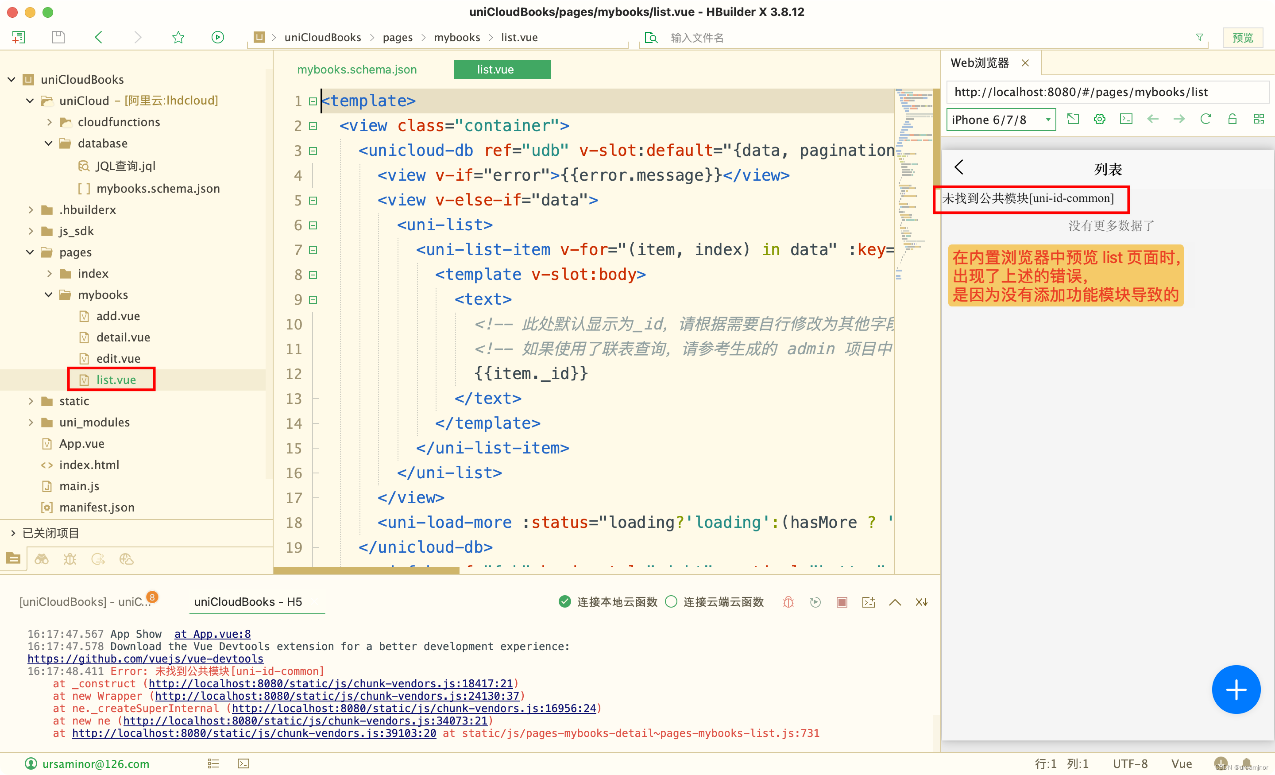Stop the running process with red square
The width and height of the screenshot is (1275, 775).
pos(842,602)
